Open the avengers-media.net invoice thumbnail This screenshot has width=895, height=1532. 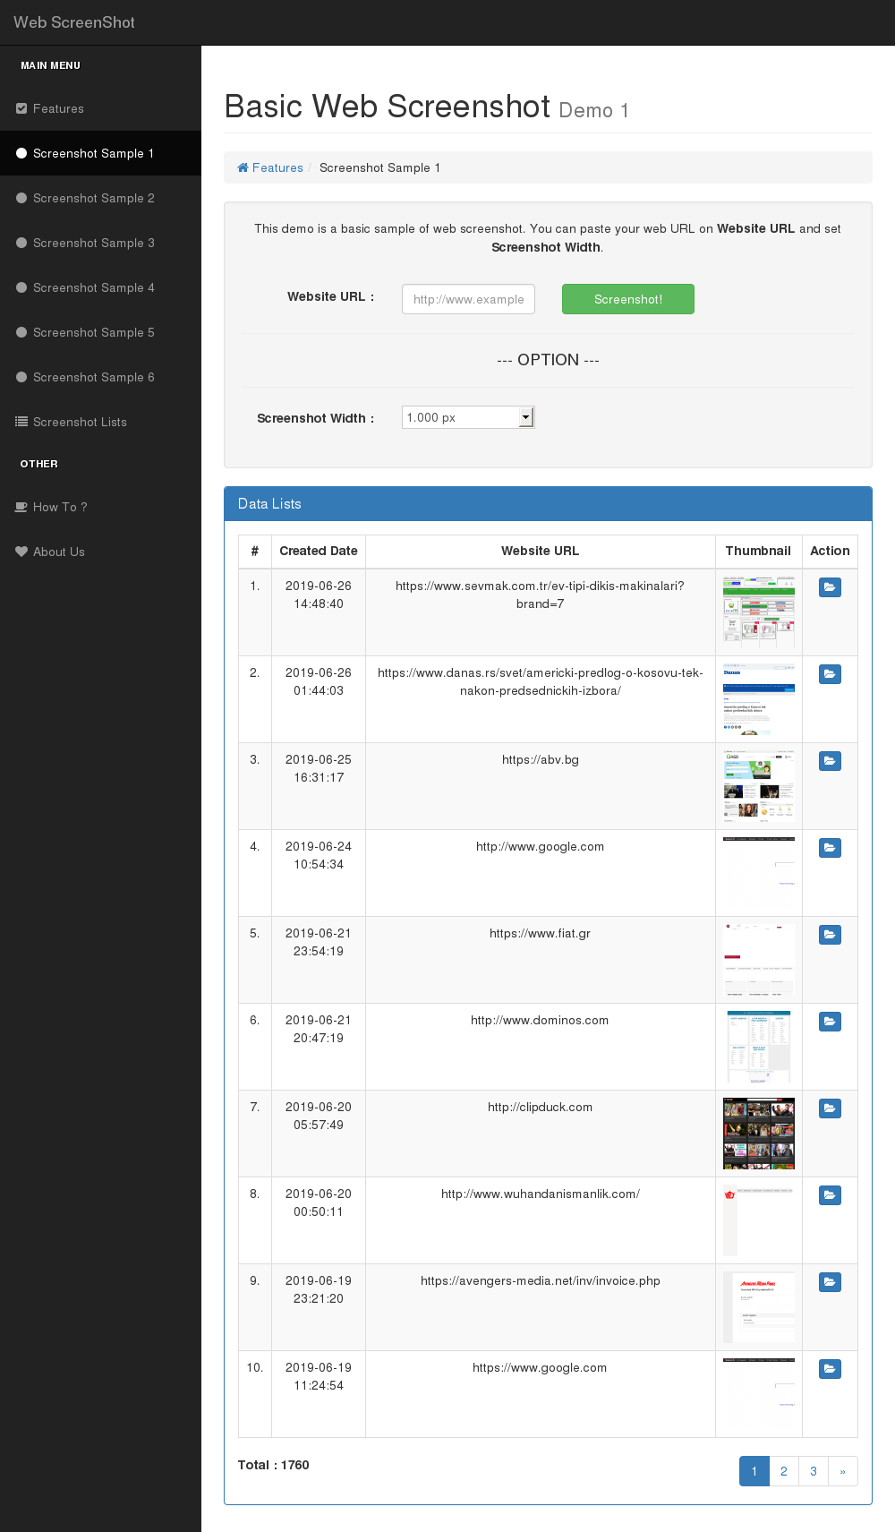759,1307
